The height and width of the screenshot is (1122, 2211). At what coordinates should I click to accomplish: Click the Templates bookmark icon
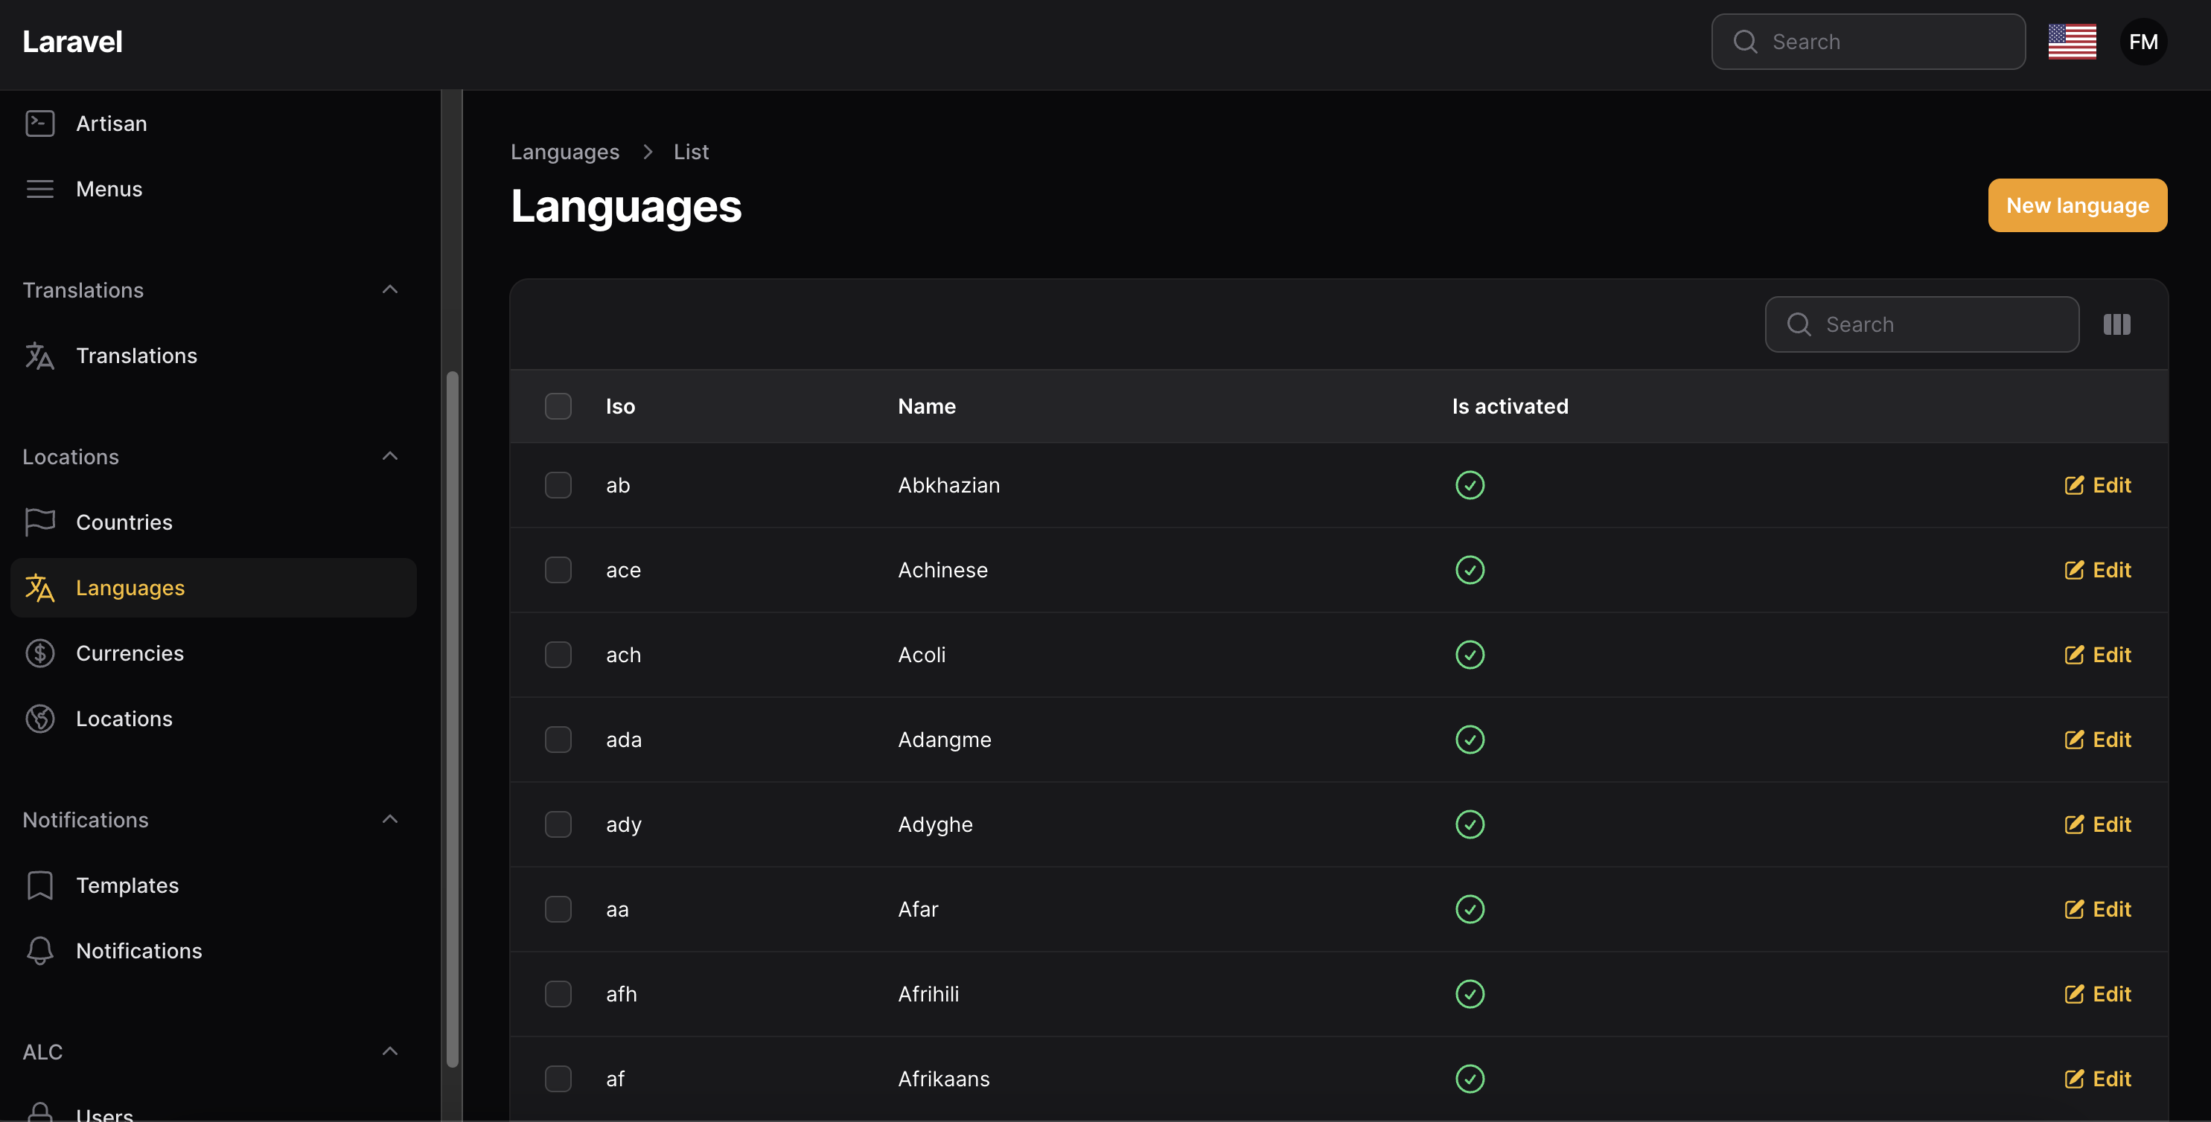tap(39, 885)
